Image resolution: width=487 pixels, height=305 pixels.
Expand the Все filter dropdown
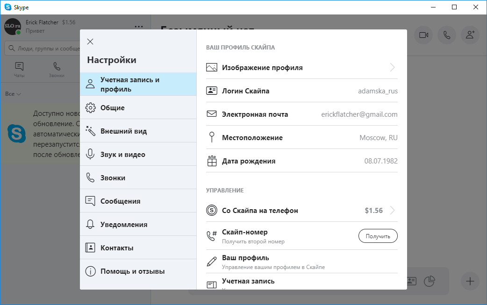13,94
